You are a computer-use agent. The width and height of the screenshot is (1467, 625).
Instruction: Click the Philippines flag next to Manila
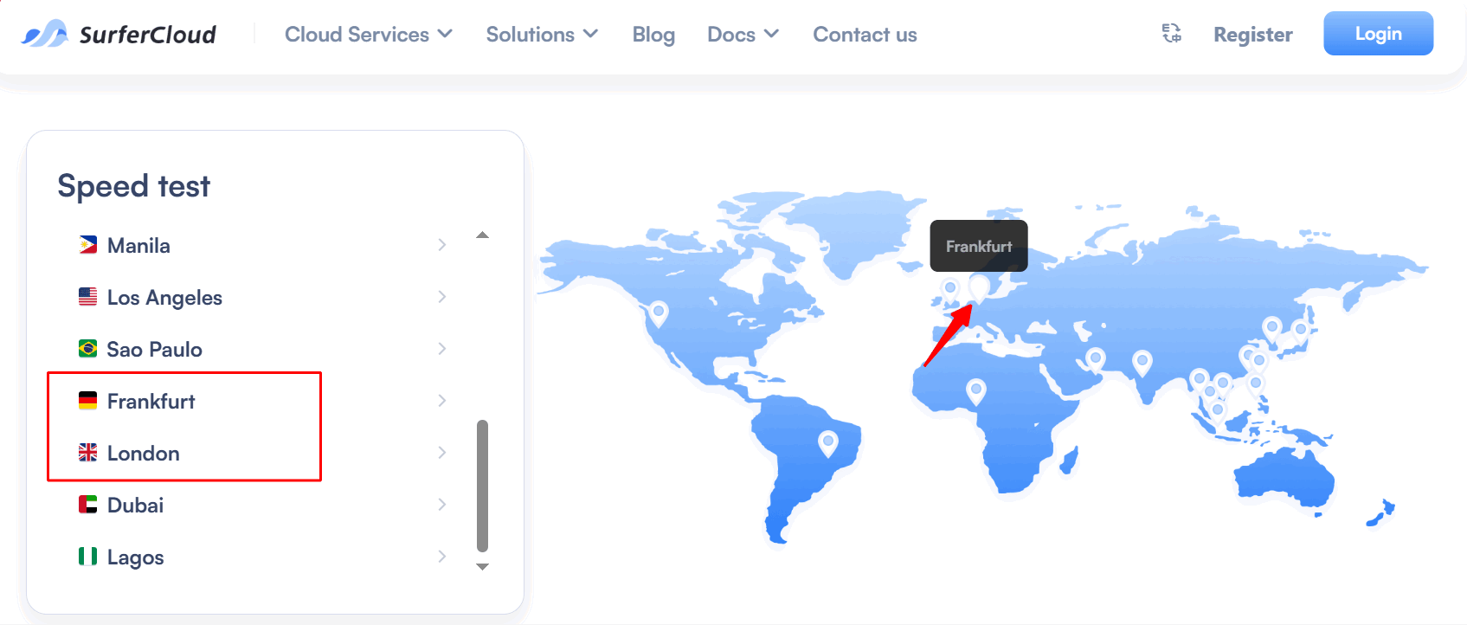(x=87, y=245)
